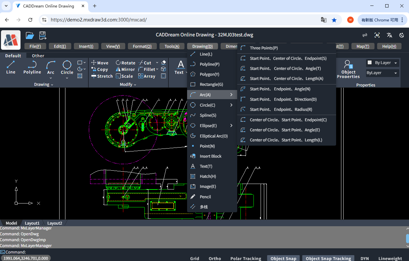This screenshot has width=409, height=261.
Task: Toggle Polar Tracking
Action: [246, 258]
